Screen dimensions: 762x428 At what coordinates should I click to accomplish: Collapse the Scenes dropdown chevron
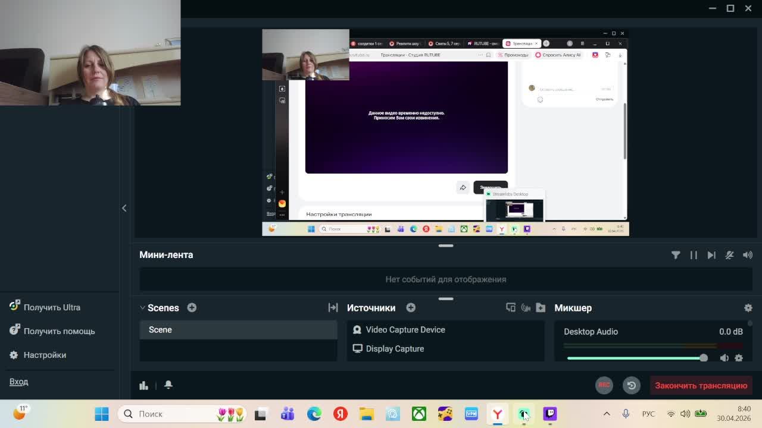click(x=142, y=308)
